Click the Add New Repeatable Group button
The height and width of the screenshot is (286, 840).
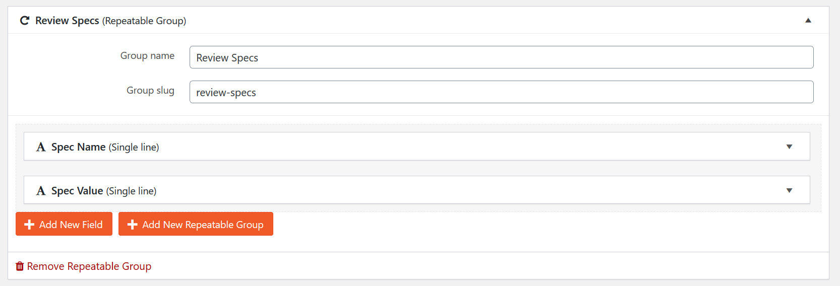[196, 224]
